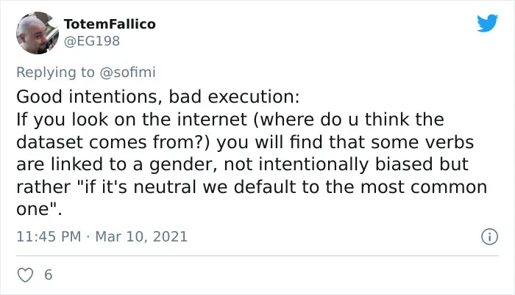This screenshot has height=295, width=515.
Task: Click the Twitter bird logo
Action: coord(487,23)
